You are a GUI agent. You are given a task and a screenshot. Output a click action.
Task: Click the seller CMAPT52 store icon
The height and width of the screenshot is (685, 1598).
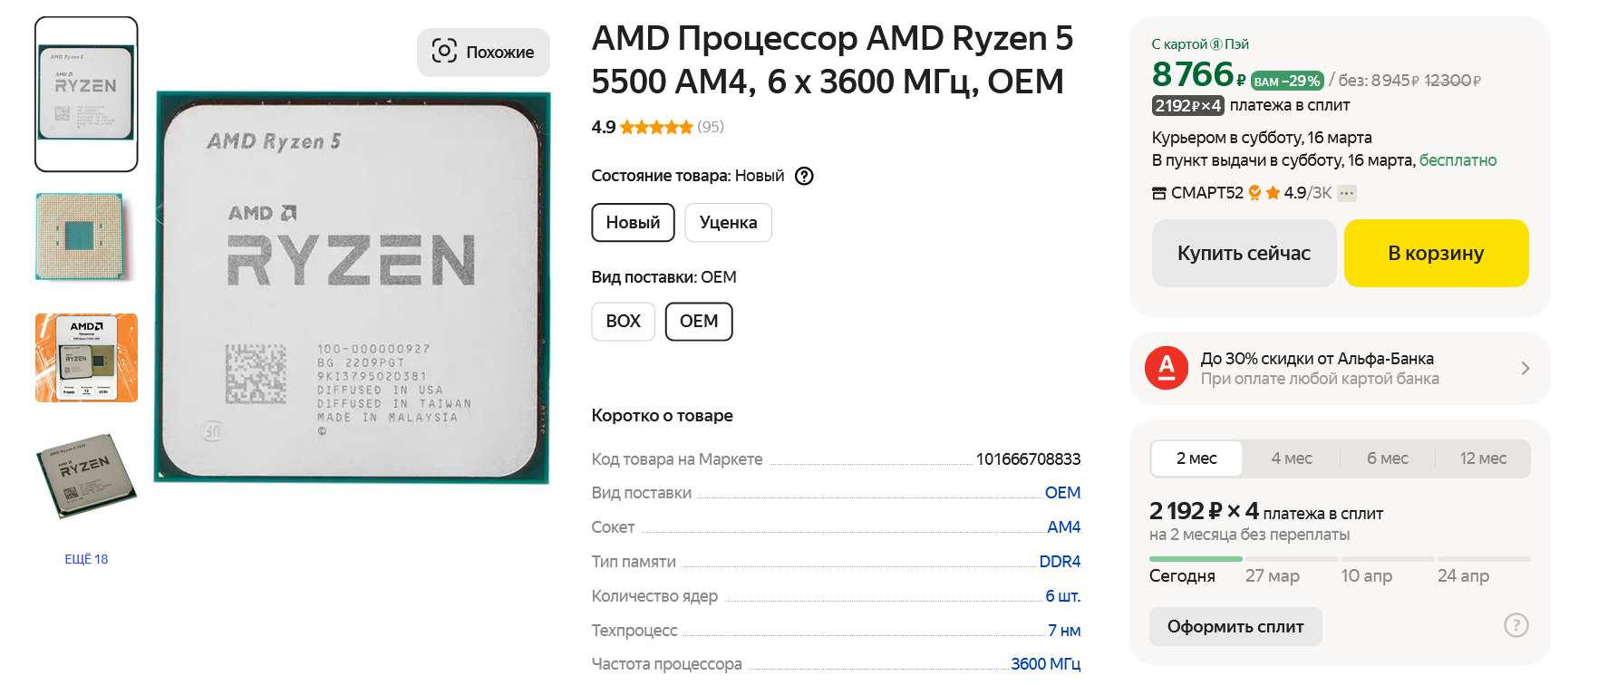pyautogui.click(x=1158, y=193)
